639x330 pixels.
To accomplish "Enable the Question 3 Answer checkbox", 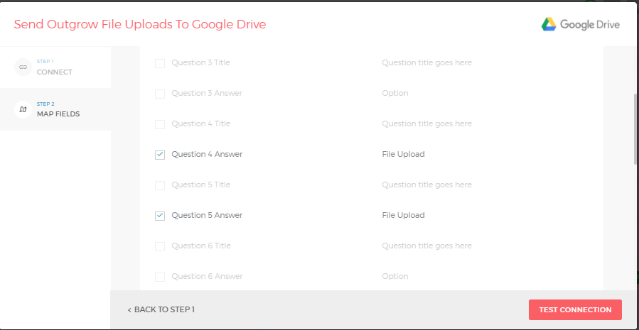I will [160, 94].
